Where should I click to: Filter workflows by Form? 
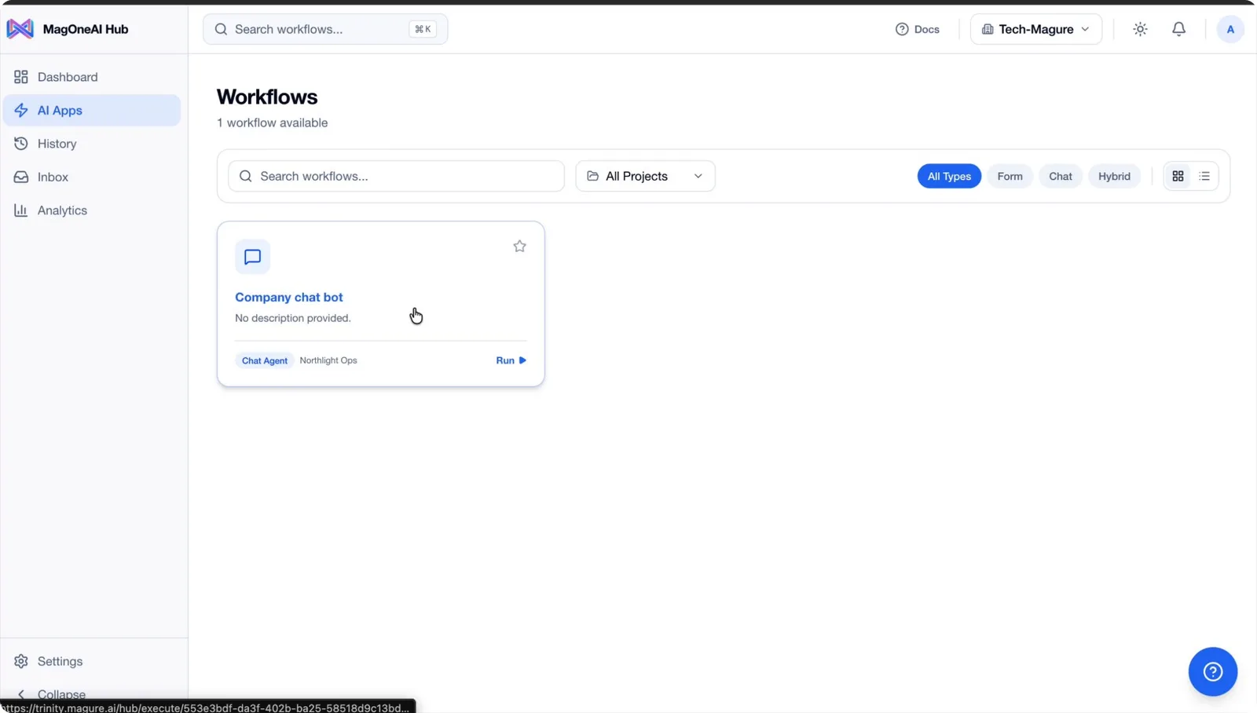click(1010, 176)
